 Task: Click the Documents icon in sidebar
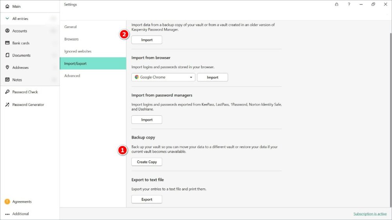(7, 55)
